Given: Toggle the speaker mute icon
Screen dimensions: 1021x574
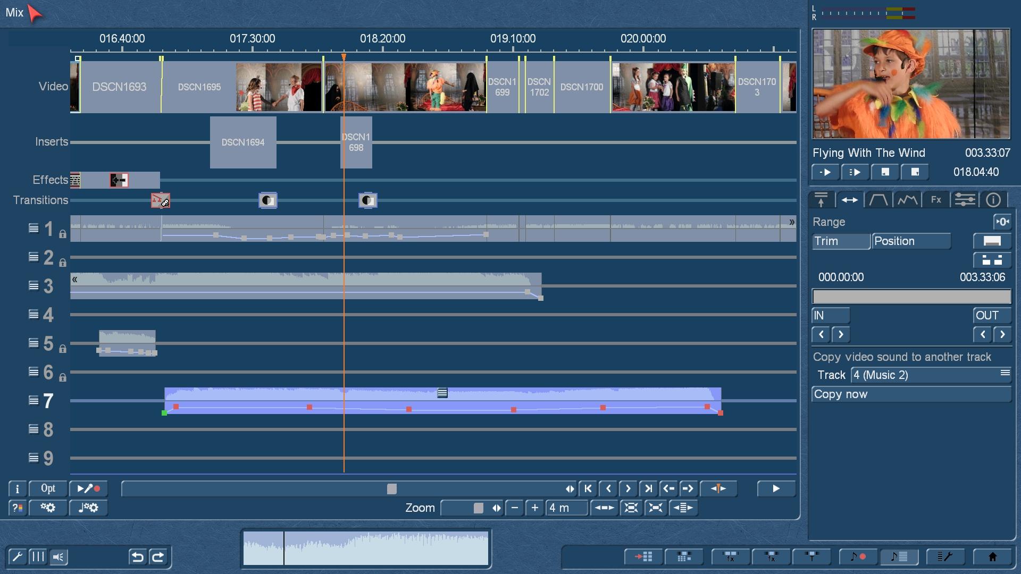Looking at the screenshot, I should [x=58, y=556].
